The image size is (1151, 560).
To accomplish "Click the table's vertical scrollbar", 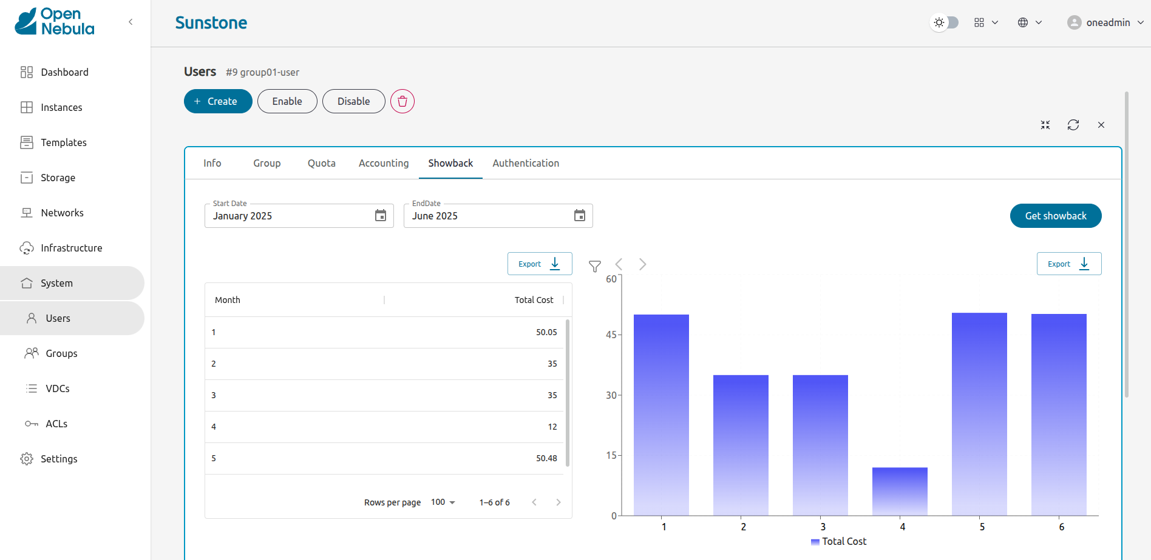I will [568, 393].
